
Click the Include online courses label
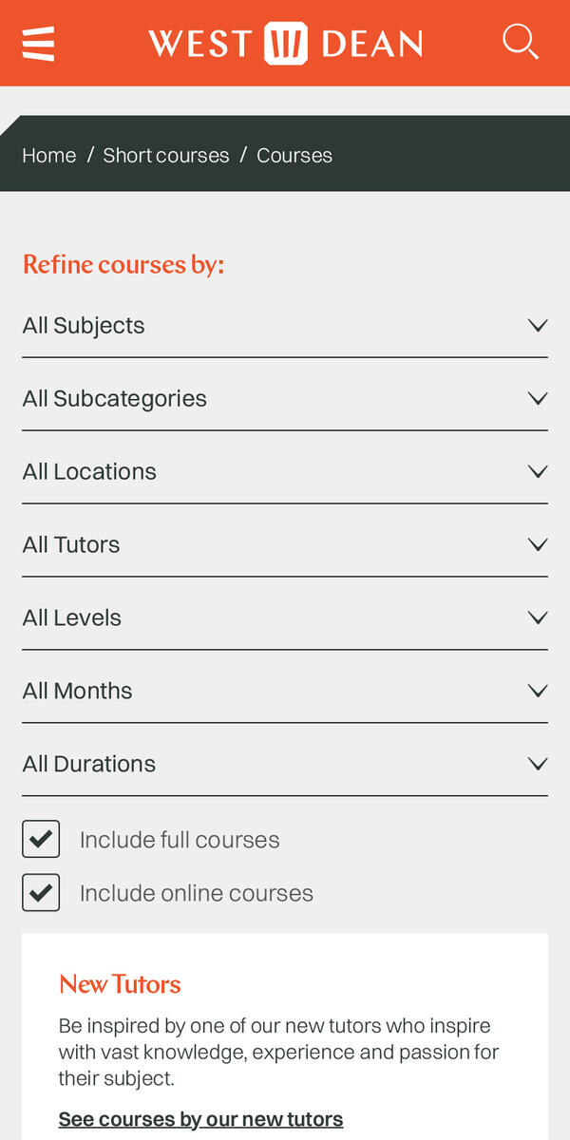pyautogui.click(x=197, y=893)
